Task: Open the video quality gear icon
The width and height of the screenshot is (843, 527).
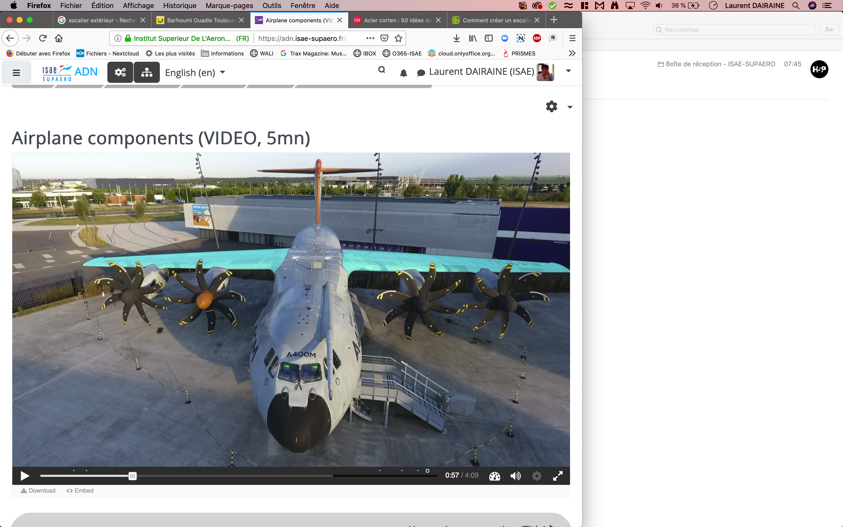Action: 537,476
